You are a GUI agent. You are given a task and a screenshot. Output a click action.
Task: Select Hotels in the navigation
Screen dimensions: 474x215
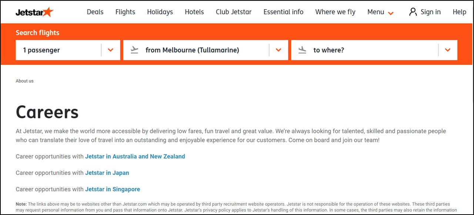(194, 12)
